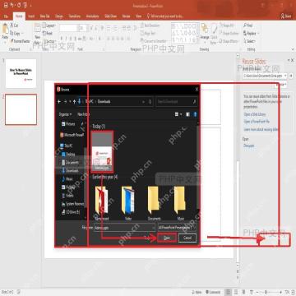The height and width of the screenshot is (296, 296).
Task: Click the Tell me what you want search box
Action: (x=166, y=16)
